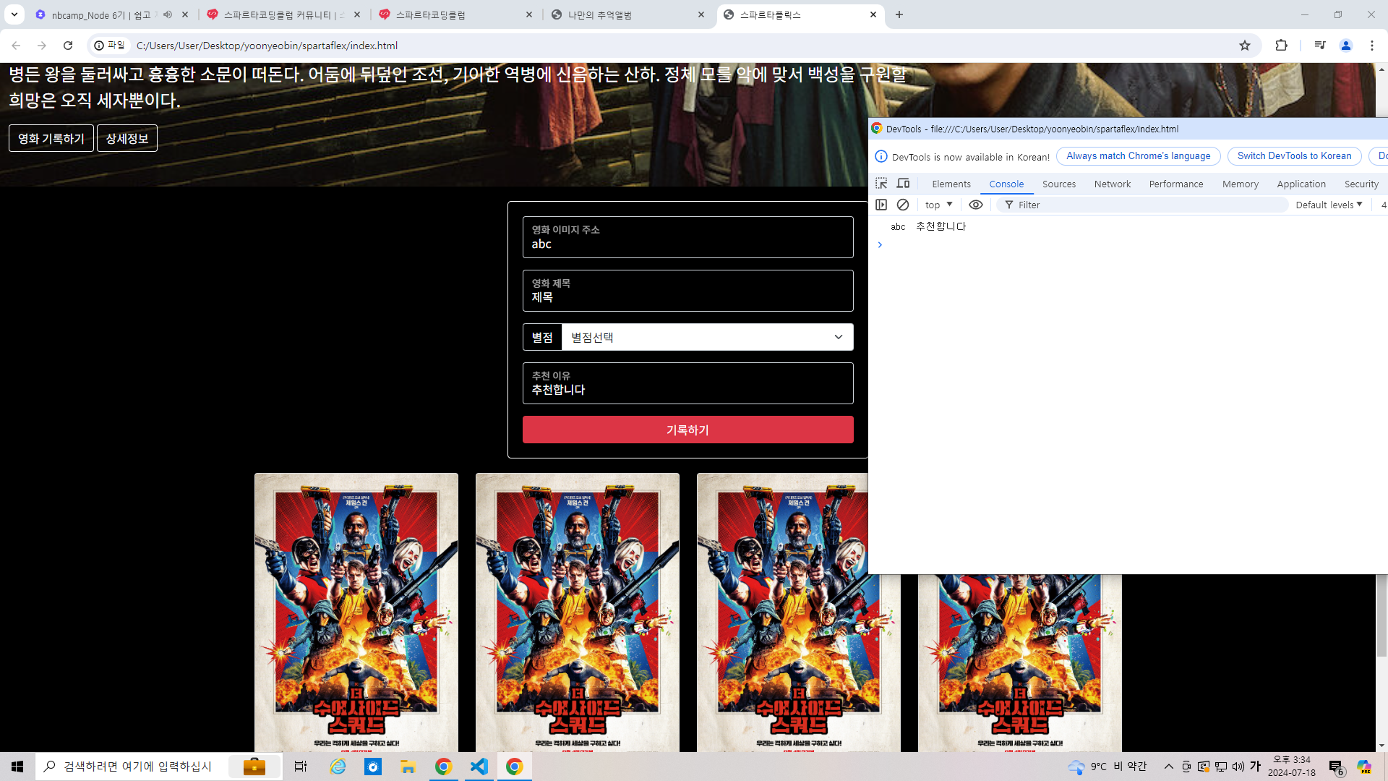Open the Performance tab

(1176, 184)
